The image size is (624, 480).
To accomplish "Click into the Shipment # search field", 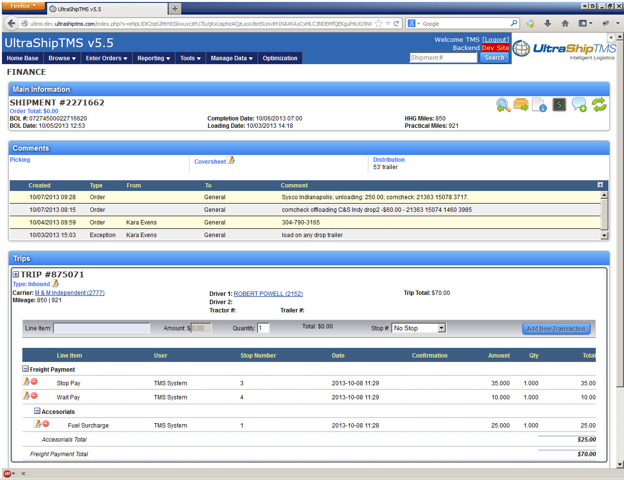I will [443, 58].
